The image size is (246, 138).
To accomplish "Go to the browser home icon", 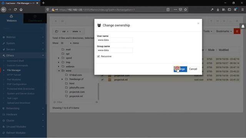I will click(21, 10).
